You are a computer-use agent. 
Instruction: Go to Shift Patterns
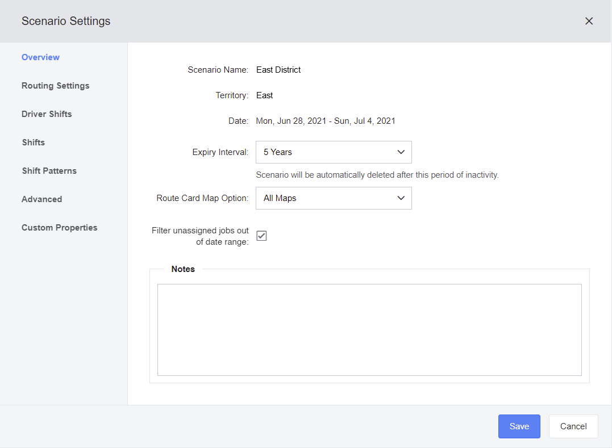tap(49, 171)
